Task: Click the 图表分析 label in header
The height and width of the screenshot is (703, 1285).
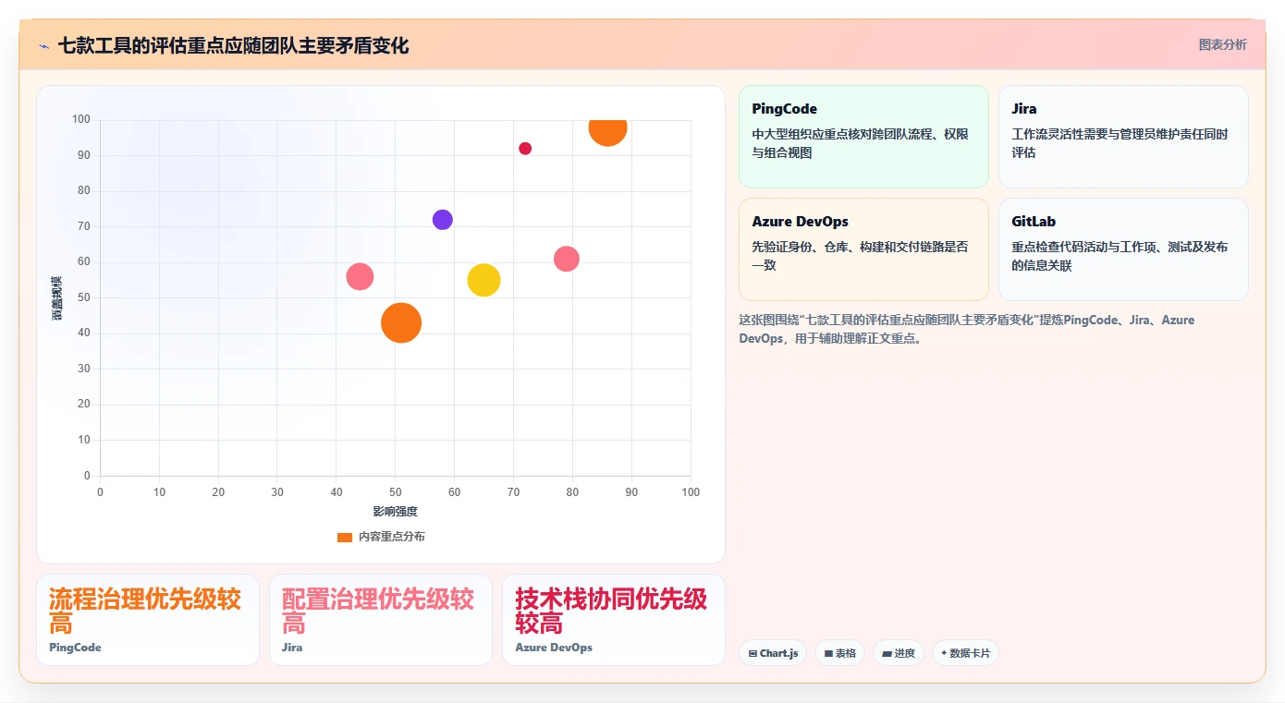Action: tap(1222, 44)
